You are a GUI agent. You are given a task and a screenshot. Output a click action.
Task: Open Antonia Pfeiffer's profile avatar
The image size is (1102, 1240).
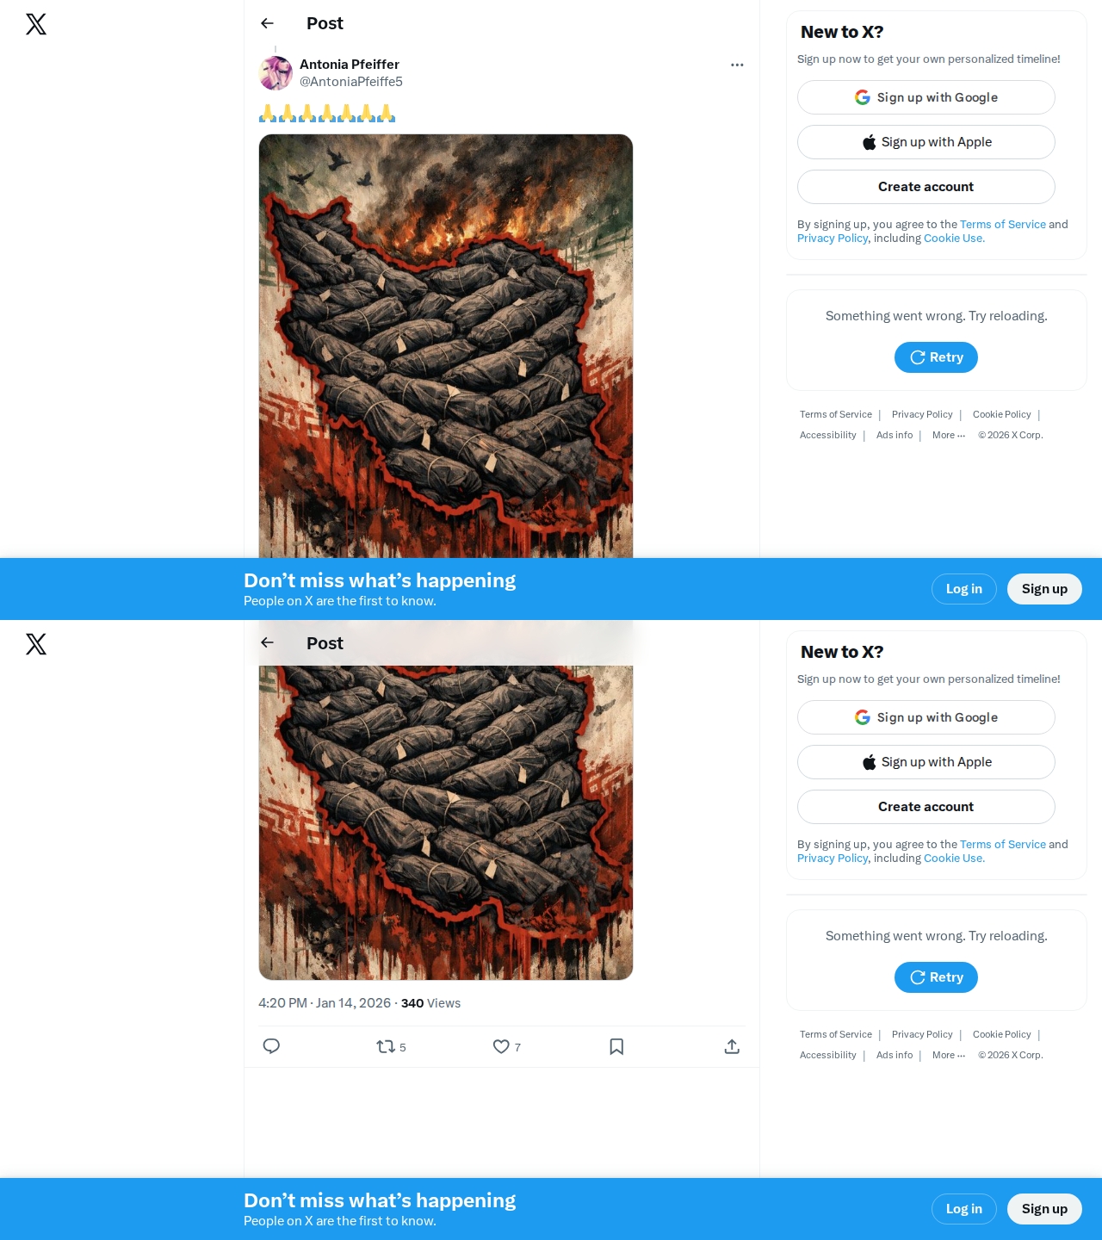(x=275, y=73)
